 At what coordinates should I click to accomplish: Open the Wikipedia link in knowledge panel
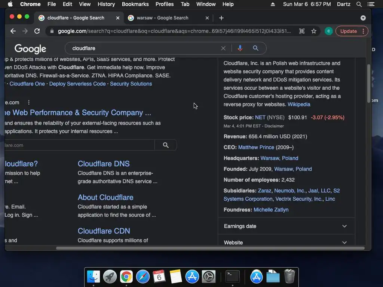[299, 105]
